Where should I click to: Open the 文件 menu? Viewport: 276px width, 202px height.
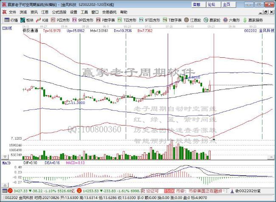pos(12,12)
